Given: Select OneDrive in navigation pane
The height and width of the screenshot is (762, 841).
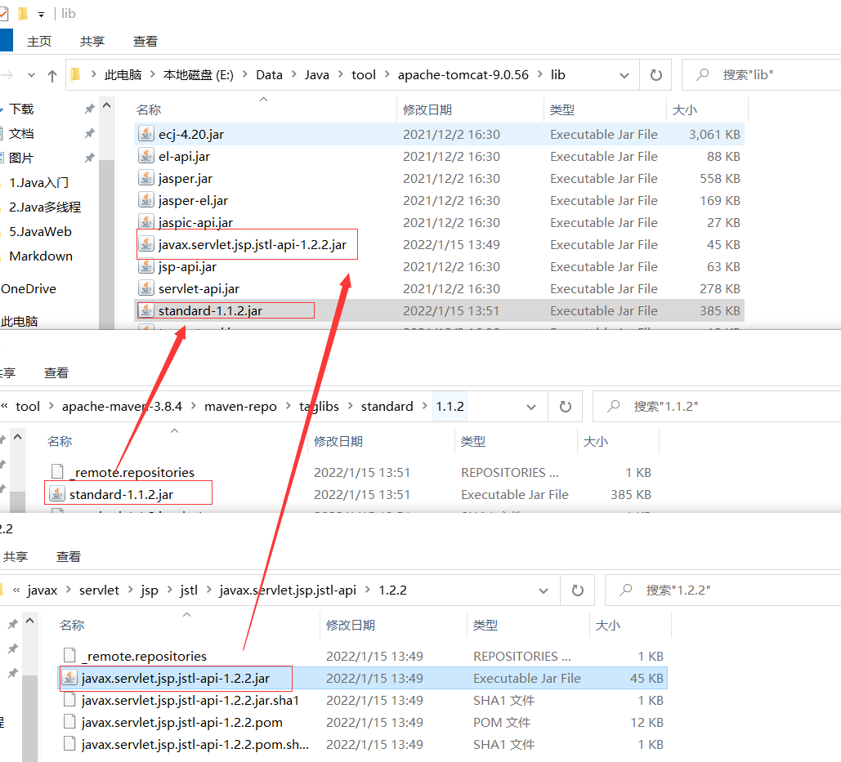Looking at the screenshot, I should (29, 289).
